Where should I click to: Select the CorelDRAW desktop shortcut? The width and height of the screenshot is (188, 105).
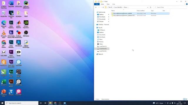(4, 73)
